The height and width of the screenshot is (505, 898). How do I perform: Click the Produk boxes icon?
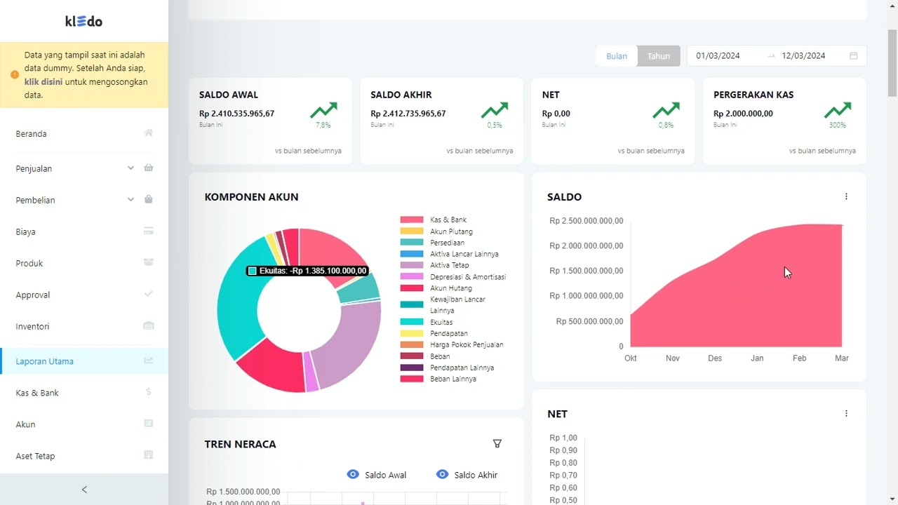pos(148,262)
